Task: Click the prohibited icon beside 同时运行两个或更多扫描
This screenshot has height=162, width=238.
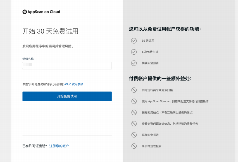Action: tap(134, 90)
